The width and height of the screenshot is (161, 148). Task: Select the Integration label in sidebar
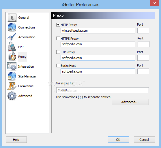click(26, 67)
